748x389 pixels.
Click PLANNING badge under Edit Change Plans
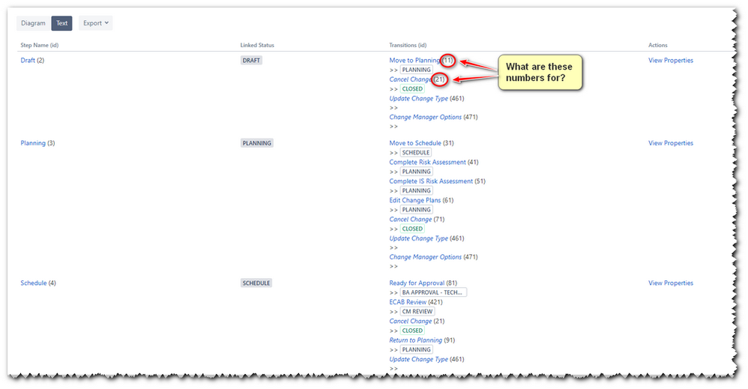click(417, 210)
